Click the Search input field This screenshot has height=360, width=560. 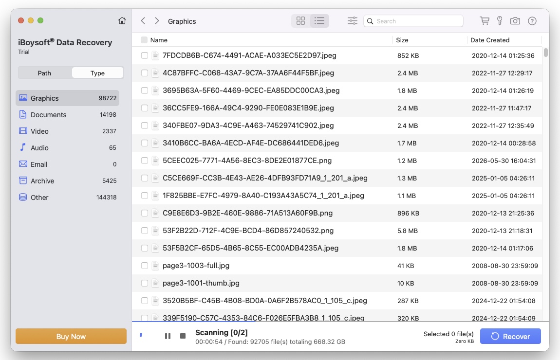[x=413, y=21]
